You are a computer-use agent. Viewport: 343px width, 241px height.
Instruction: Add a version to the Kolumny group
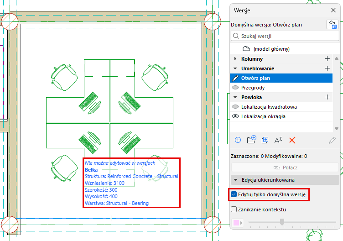327,59
